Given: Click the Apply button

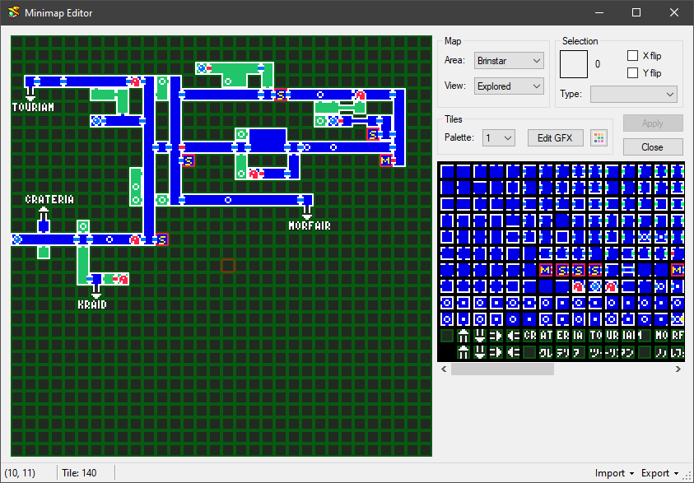Looking at the screenshot, I should (653, 123).
